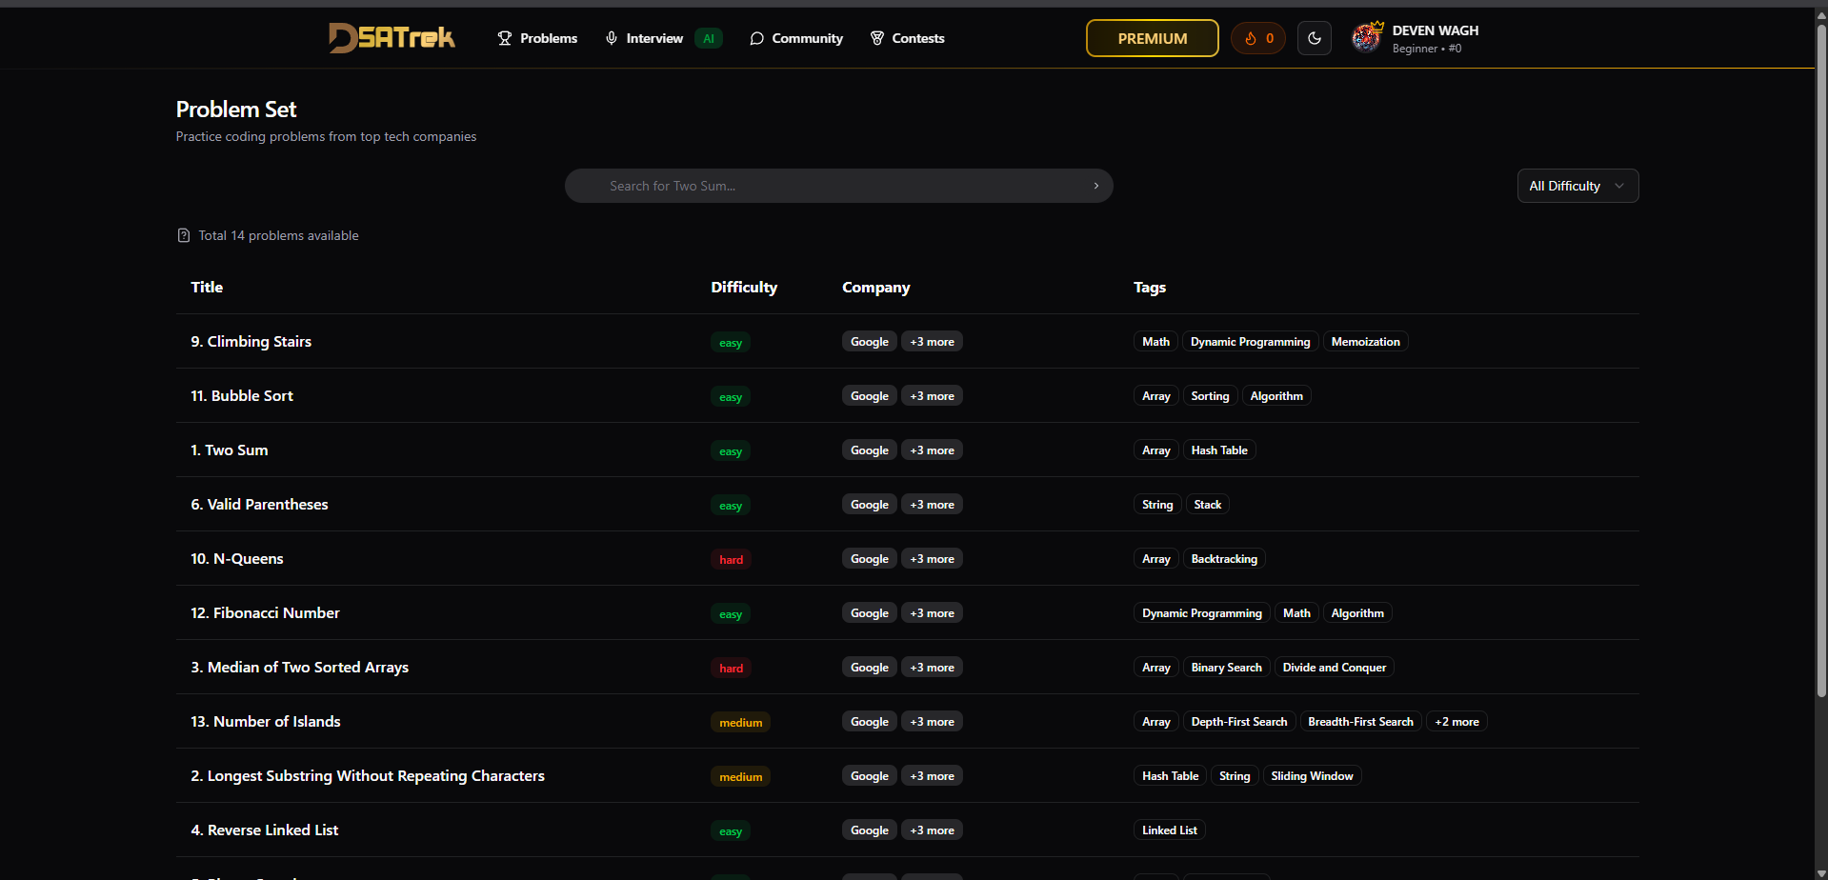Viewport: 1828px width, 880px height.
Task: Open problem 3. Median of Two Sorted Arrays
Action: (299, 667)
